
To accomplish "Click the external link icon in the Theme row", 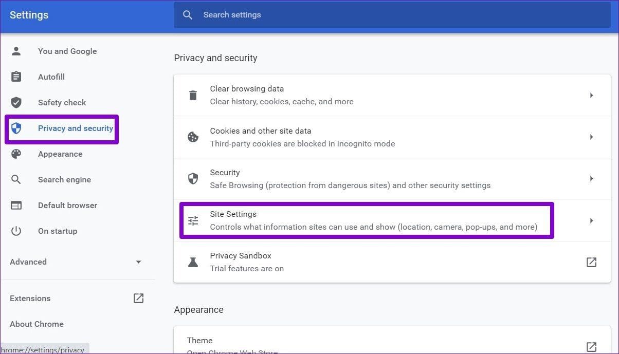I will [591, 346].
